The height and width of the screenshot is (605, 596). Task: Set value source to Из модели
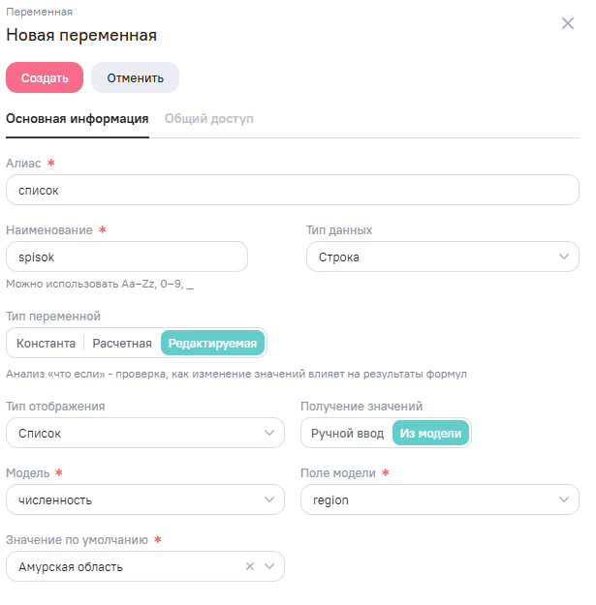pyautogui.click(x=430, y=433)
